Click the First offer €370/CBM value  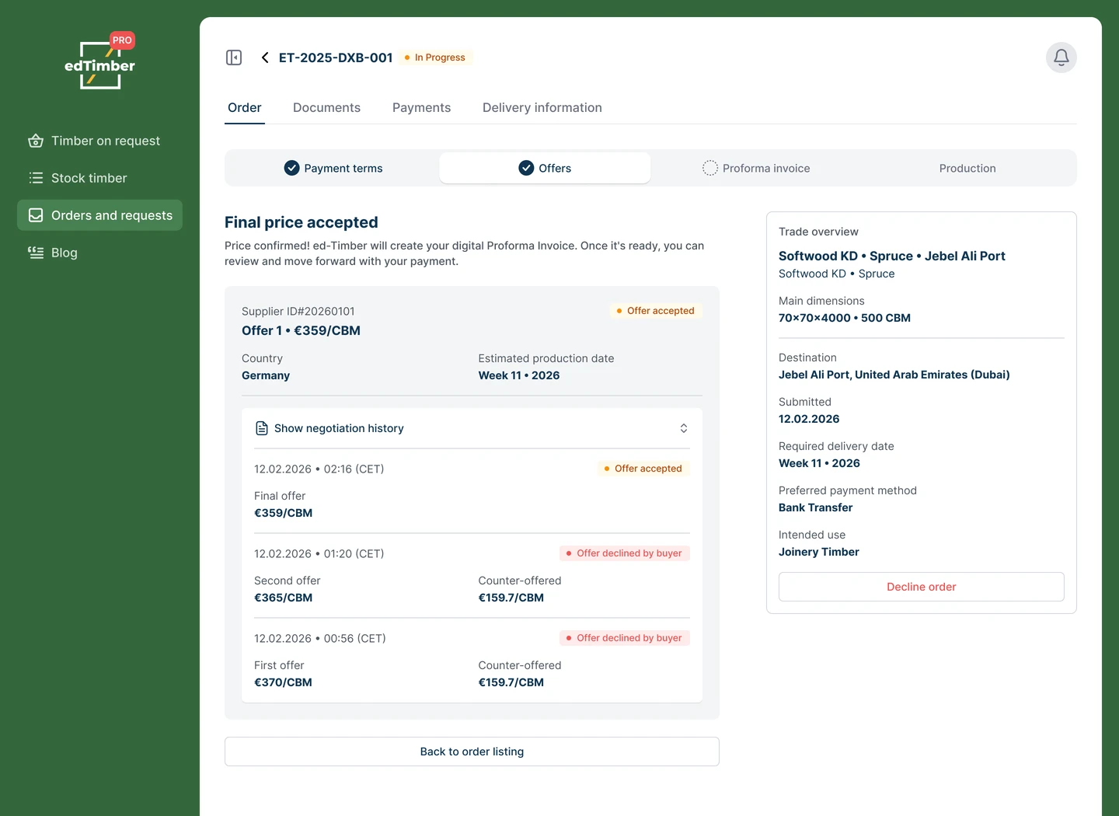(284, 682)
